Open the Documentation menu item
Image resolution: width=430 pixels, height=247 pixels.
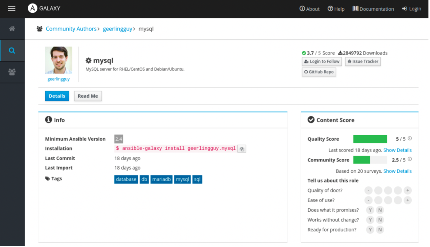coord(373,9)
